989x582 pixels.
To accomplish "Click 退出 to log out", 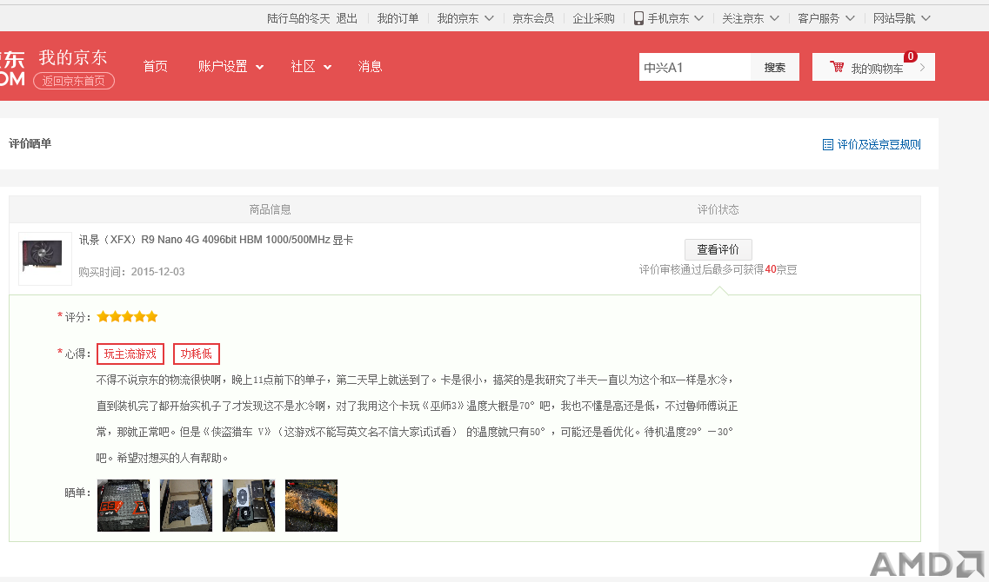I will coord(347,18).
